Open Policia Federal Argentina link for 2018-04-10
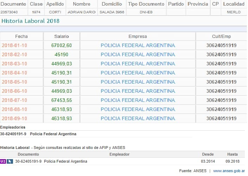 click(x=138, y=73)
